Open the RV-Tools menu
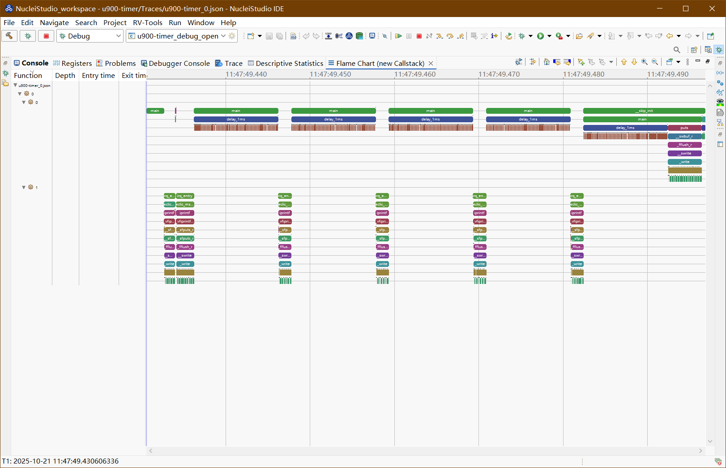The image size is (726, 468). point(147,22)
